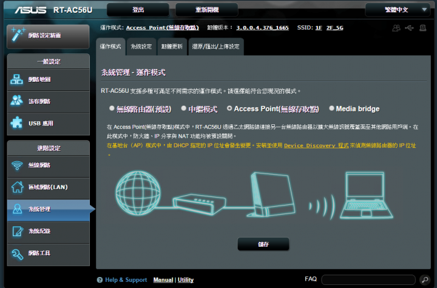Click the 網路設定精靈 setup wizard button
Image resolution: width=437 pixels, height=288 pixels.
point(48,36)
